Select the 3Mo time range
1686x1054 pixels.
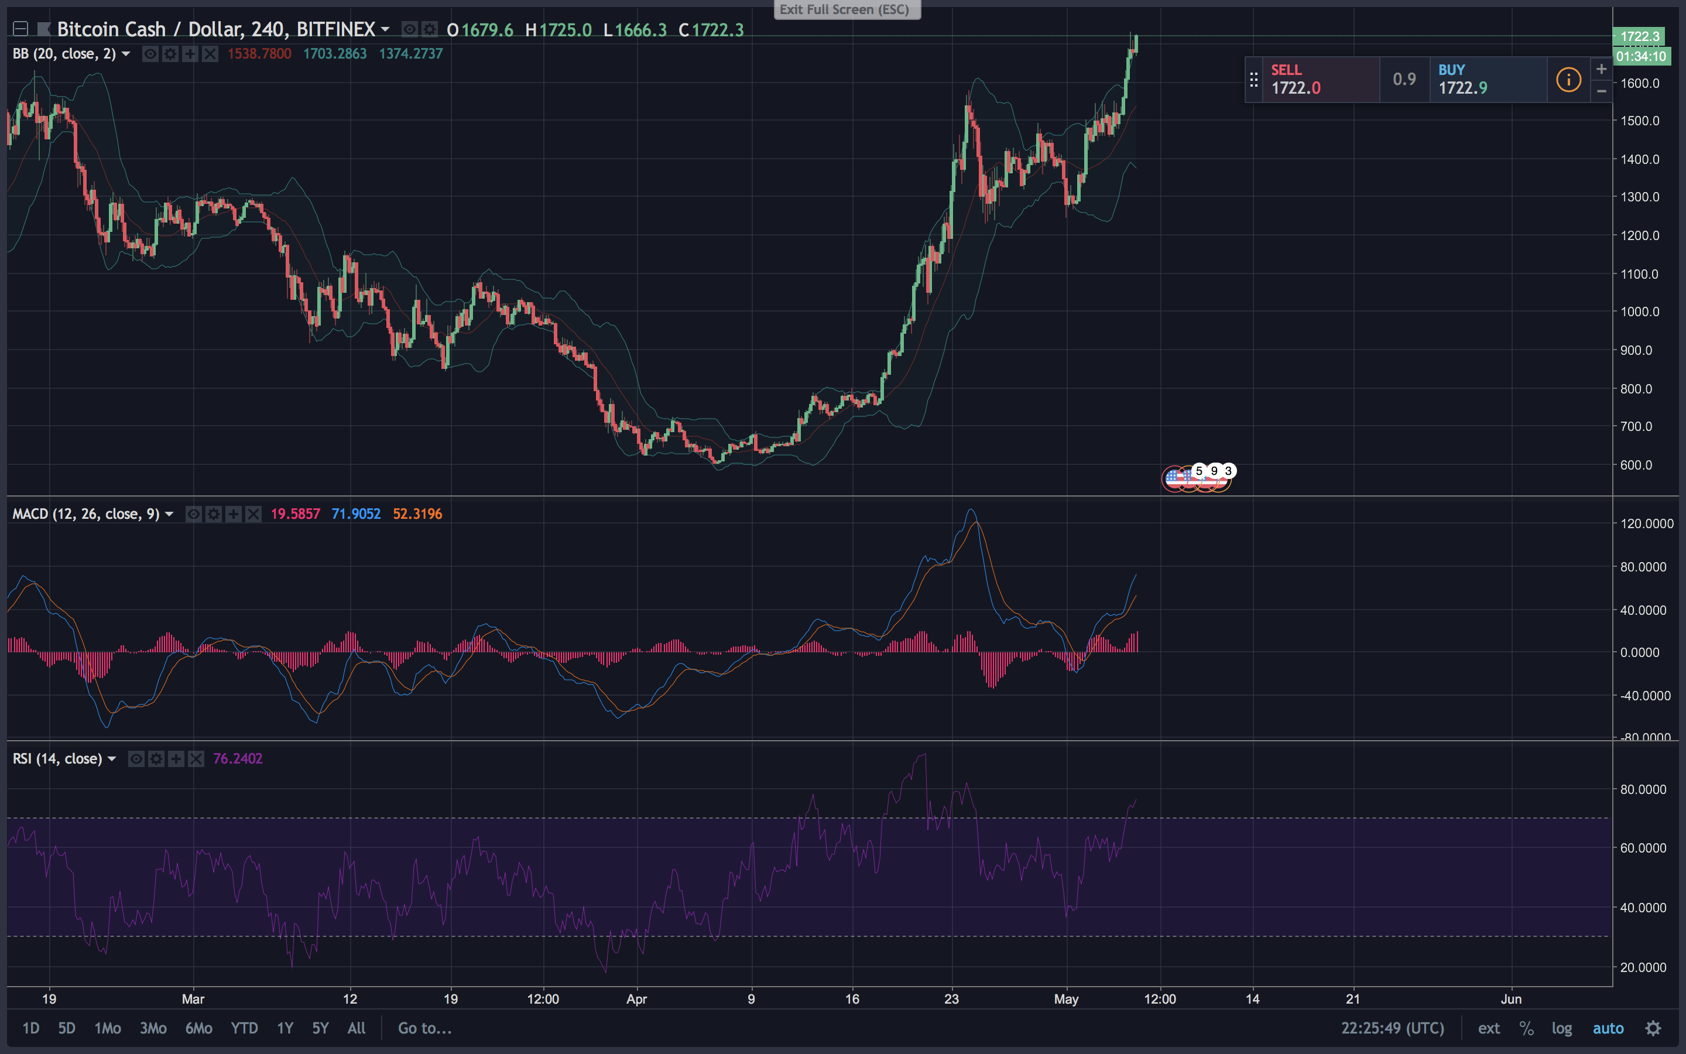[x=153, y=1028]
